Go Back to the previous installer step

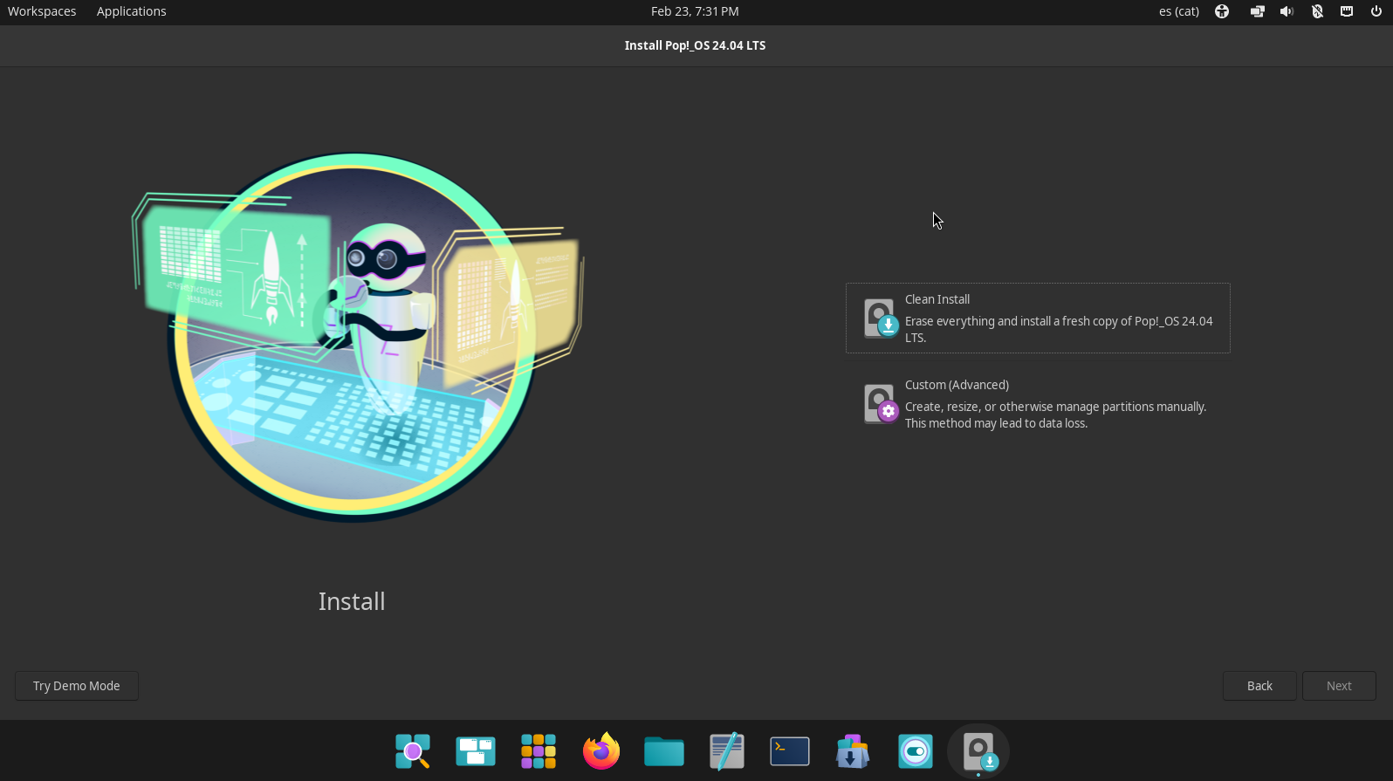pos(1259,686)
